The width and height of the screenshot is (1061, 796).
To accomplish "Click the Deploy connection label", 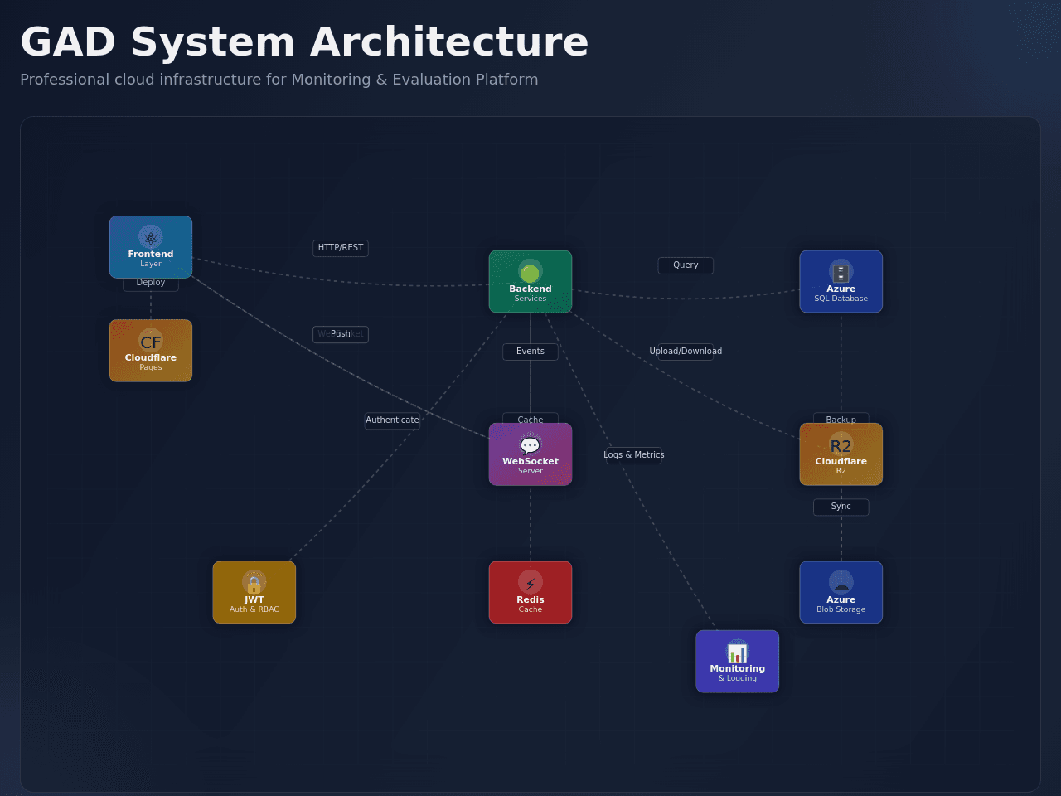I will [151, 283].
